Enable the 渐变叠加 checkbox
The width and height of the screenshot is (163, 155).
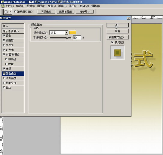pyautogui.click(x=4, y=78)
